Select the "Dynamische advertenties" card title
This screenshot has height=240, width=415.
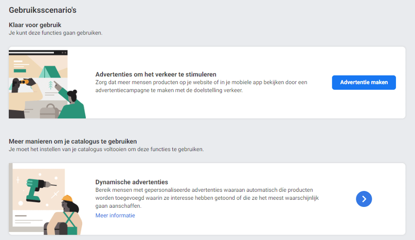click(x=132, y=182)
